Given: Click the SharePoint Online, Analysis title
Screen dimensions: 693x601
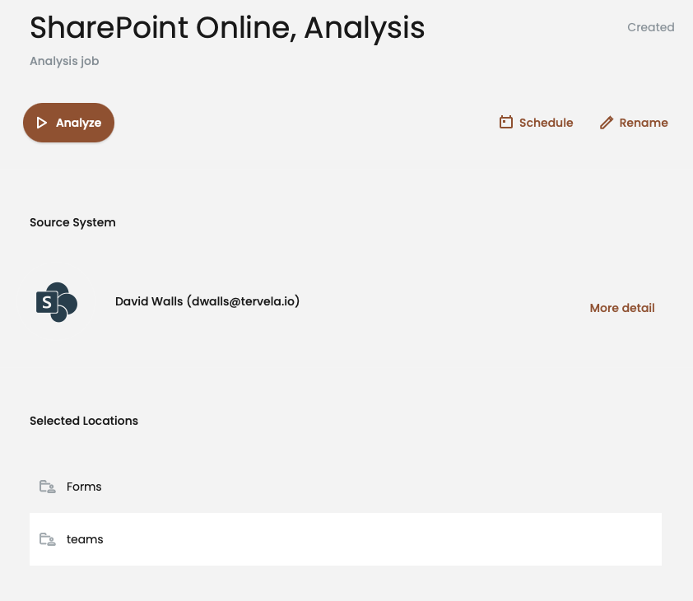Looking at the screenshot, I should pyautogui.click(x=227, y=28).
